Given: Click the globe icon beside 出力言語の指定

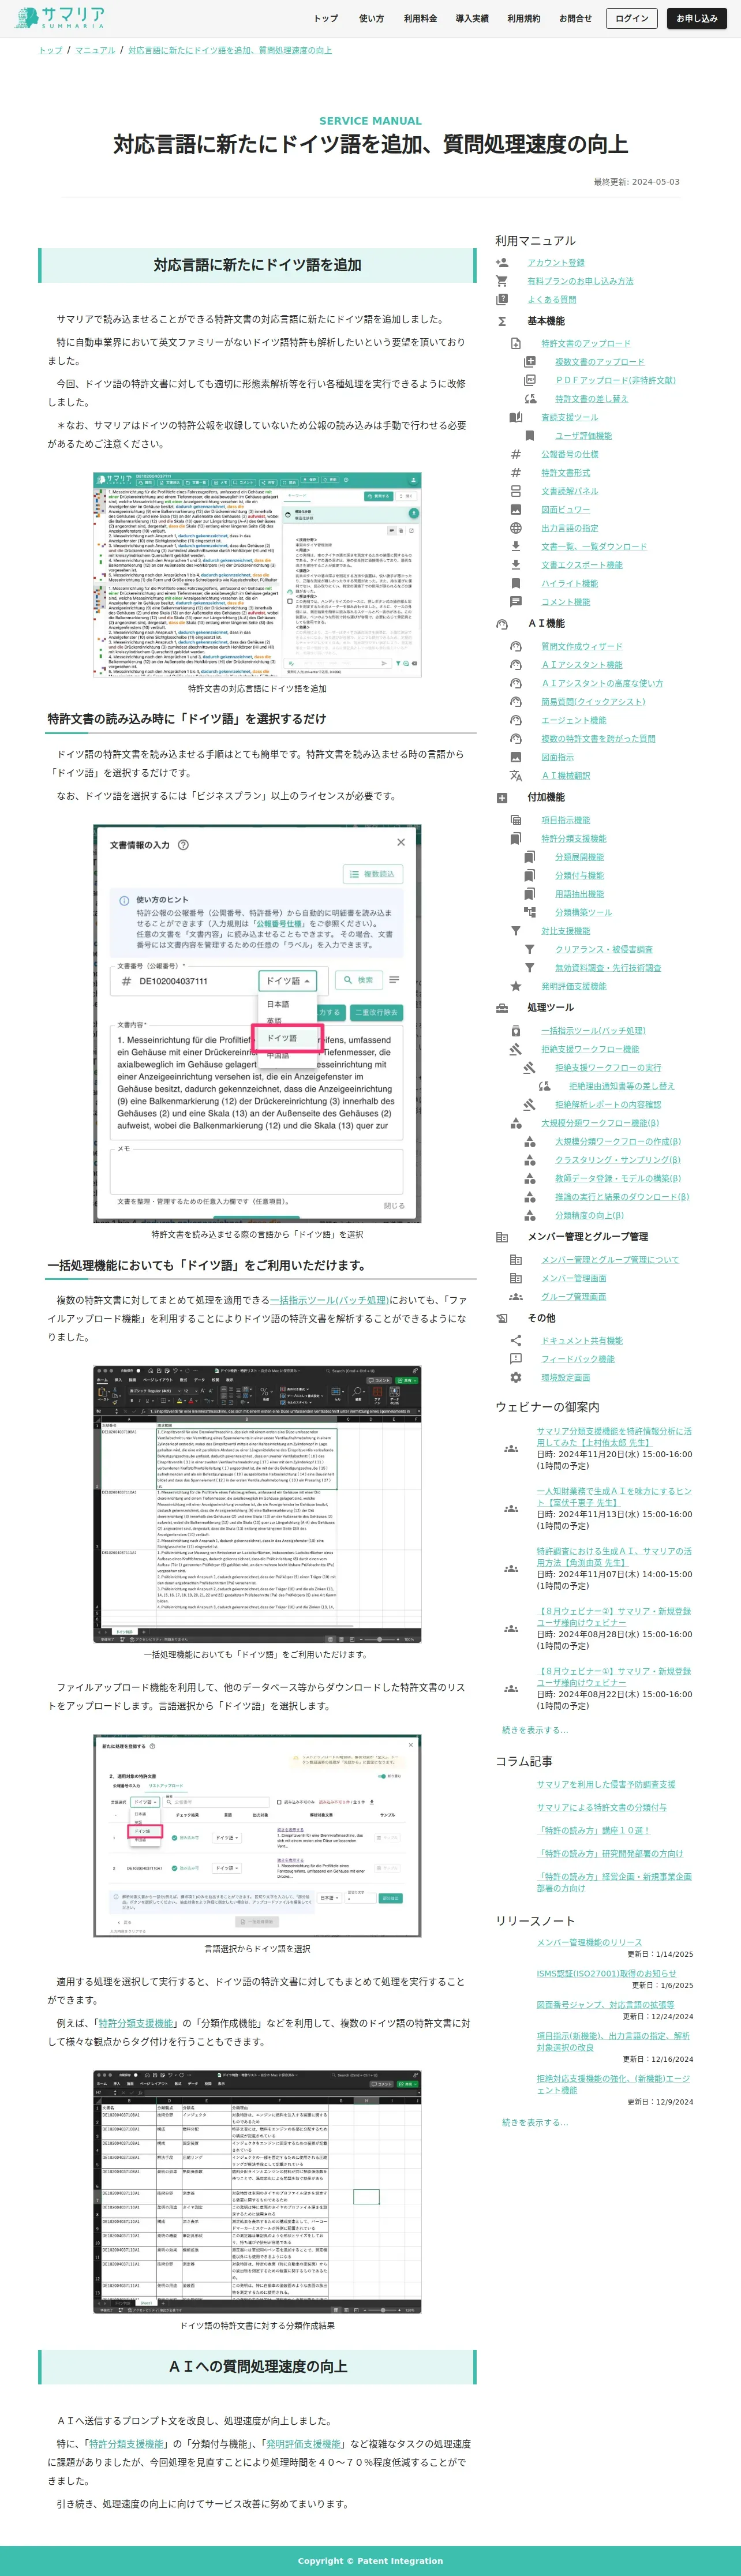Looking at the screenshot, I should pos(516,528).
